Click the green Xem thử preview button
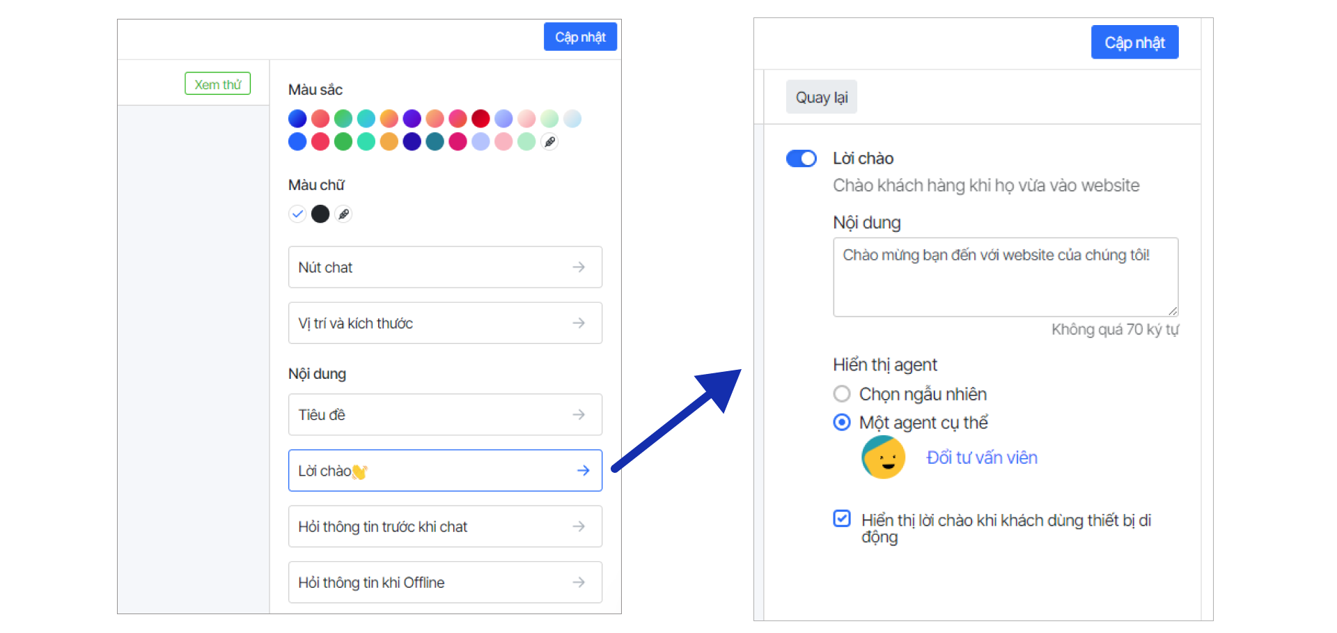 pyautogui.click(x=217, y=84)
